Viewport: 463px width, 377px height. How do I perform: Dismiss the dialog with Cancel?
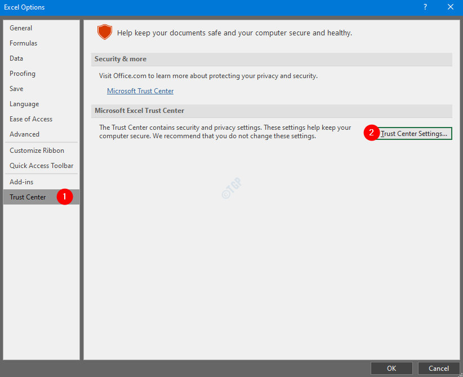(439, 369)
